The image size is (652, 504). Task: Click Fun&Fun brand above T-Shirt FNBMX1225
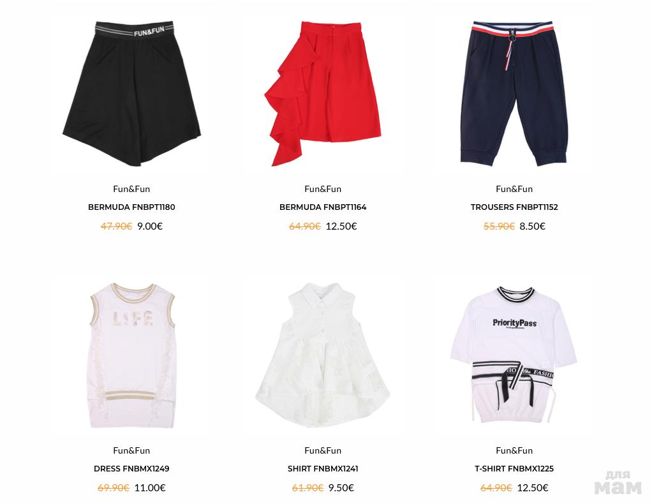514,450
